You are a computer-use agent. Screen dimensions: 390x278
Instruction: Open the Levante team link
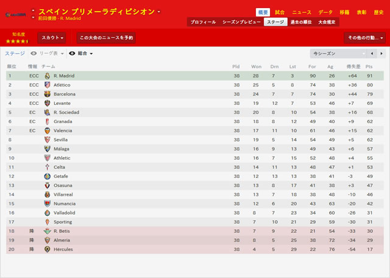62,103
